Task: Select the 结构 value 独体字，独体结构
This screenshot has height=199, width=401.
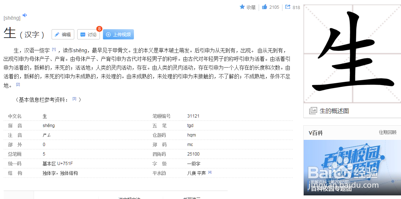Action: coord(60,173)
